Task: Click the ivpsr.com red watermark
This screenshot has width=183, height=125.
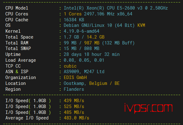Action: [x=148, y=108]
